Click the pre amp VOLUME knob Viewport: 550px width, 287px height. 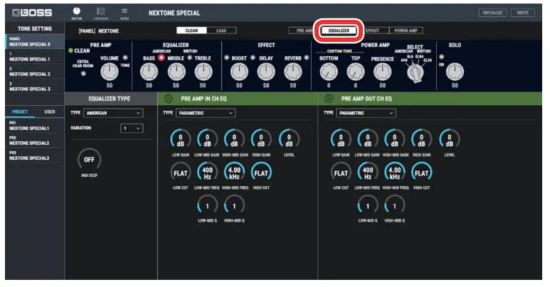click(x=110, y=72)
